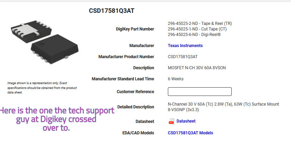Click the Customer Reference label
This screenshot has width=291, height=143.
[135, 92]
